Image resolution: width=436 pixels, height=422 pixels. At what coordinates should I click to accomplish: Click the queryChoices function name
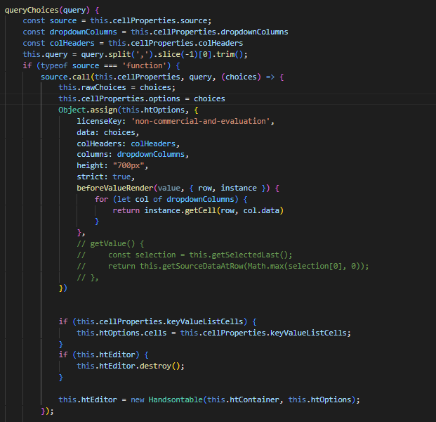click(32, 10)
